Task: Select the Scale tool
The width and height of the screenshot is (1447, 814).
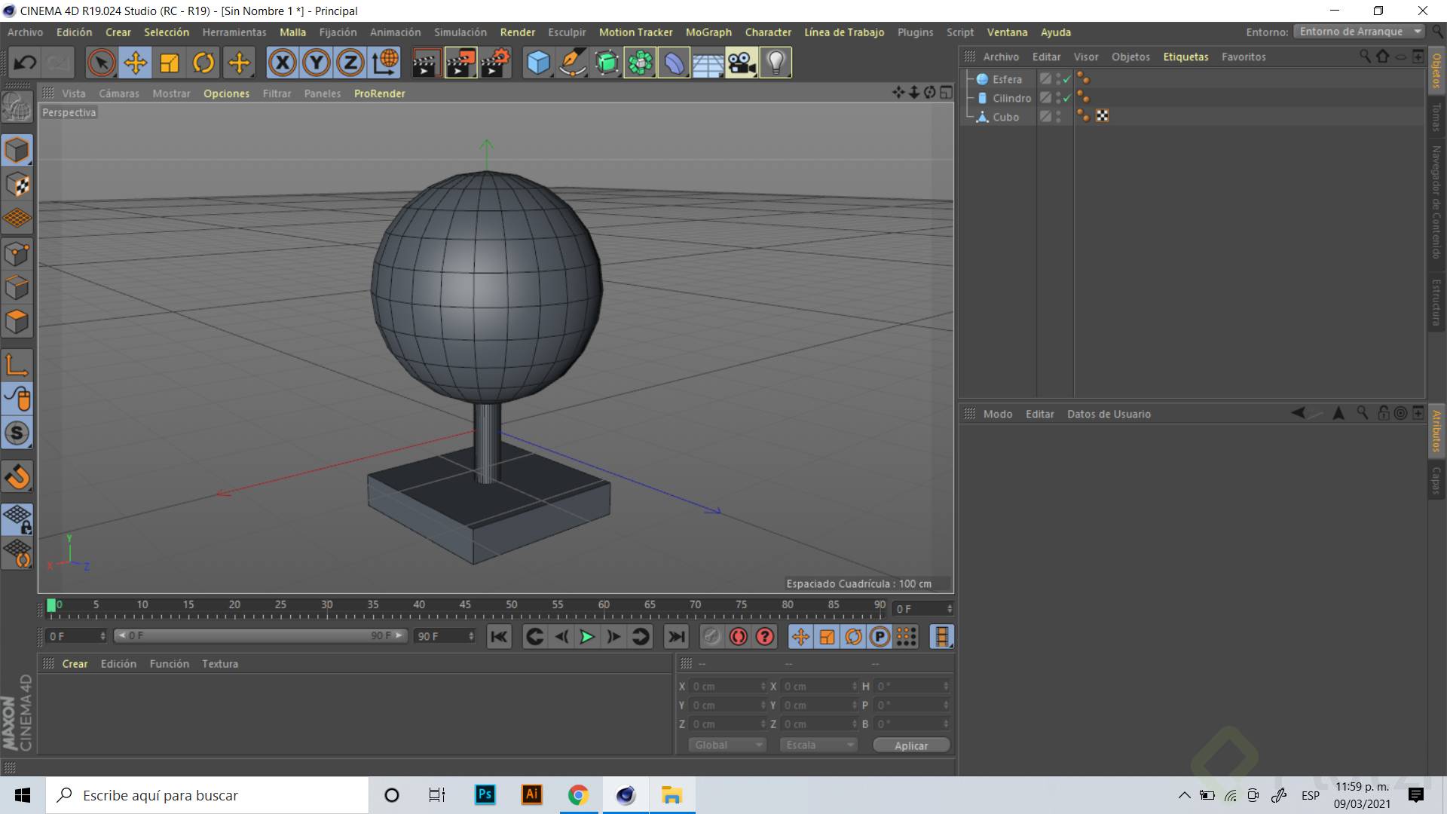Action: [x=170, y=63]
